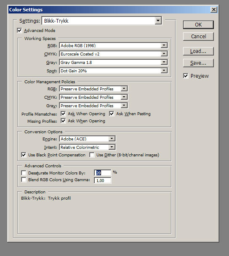Expand the CMYK policy Preserve Embedded Profiles dropdown
The height and width of the screenshot is (256, 229).
pos(93,97)
